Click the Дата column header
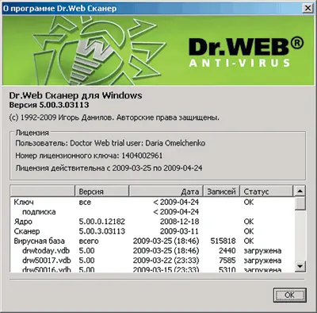The height and width of the screenshot is (313, 317). 166,191
